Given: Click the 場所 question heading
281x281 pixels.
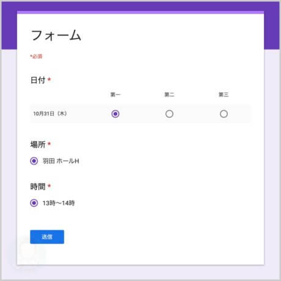Looking at the screenshot, I should coord(38,144).
